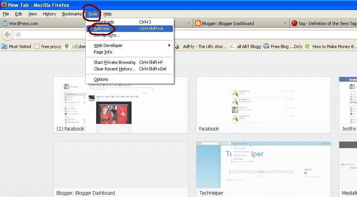Close the Blogger Dashboard tab

[x=285, y=23]
